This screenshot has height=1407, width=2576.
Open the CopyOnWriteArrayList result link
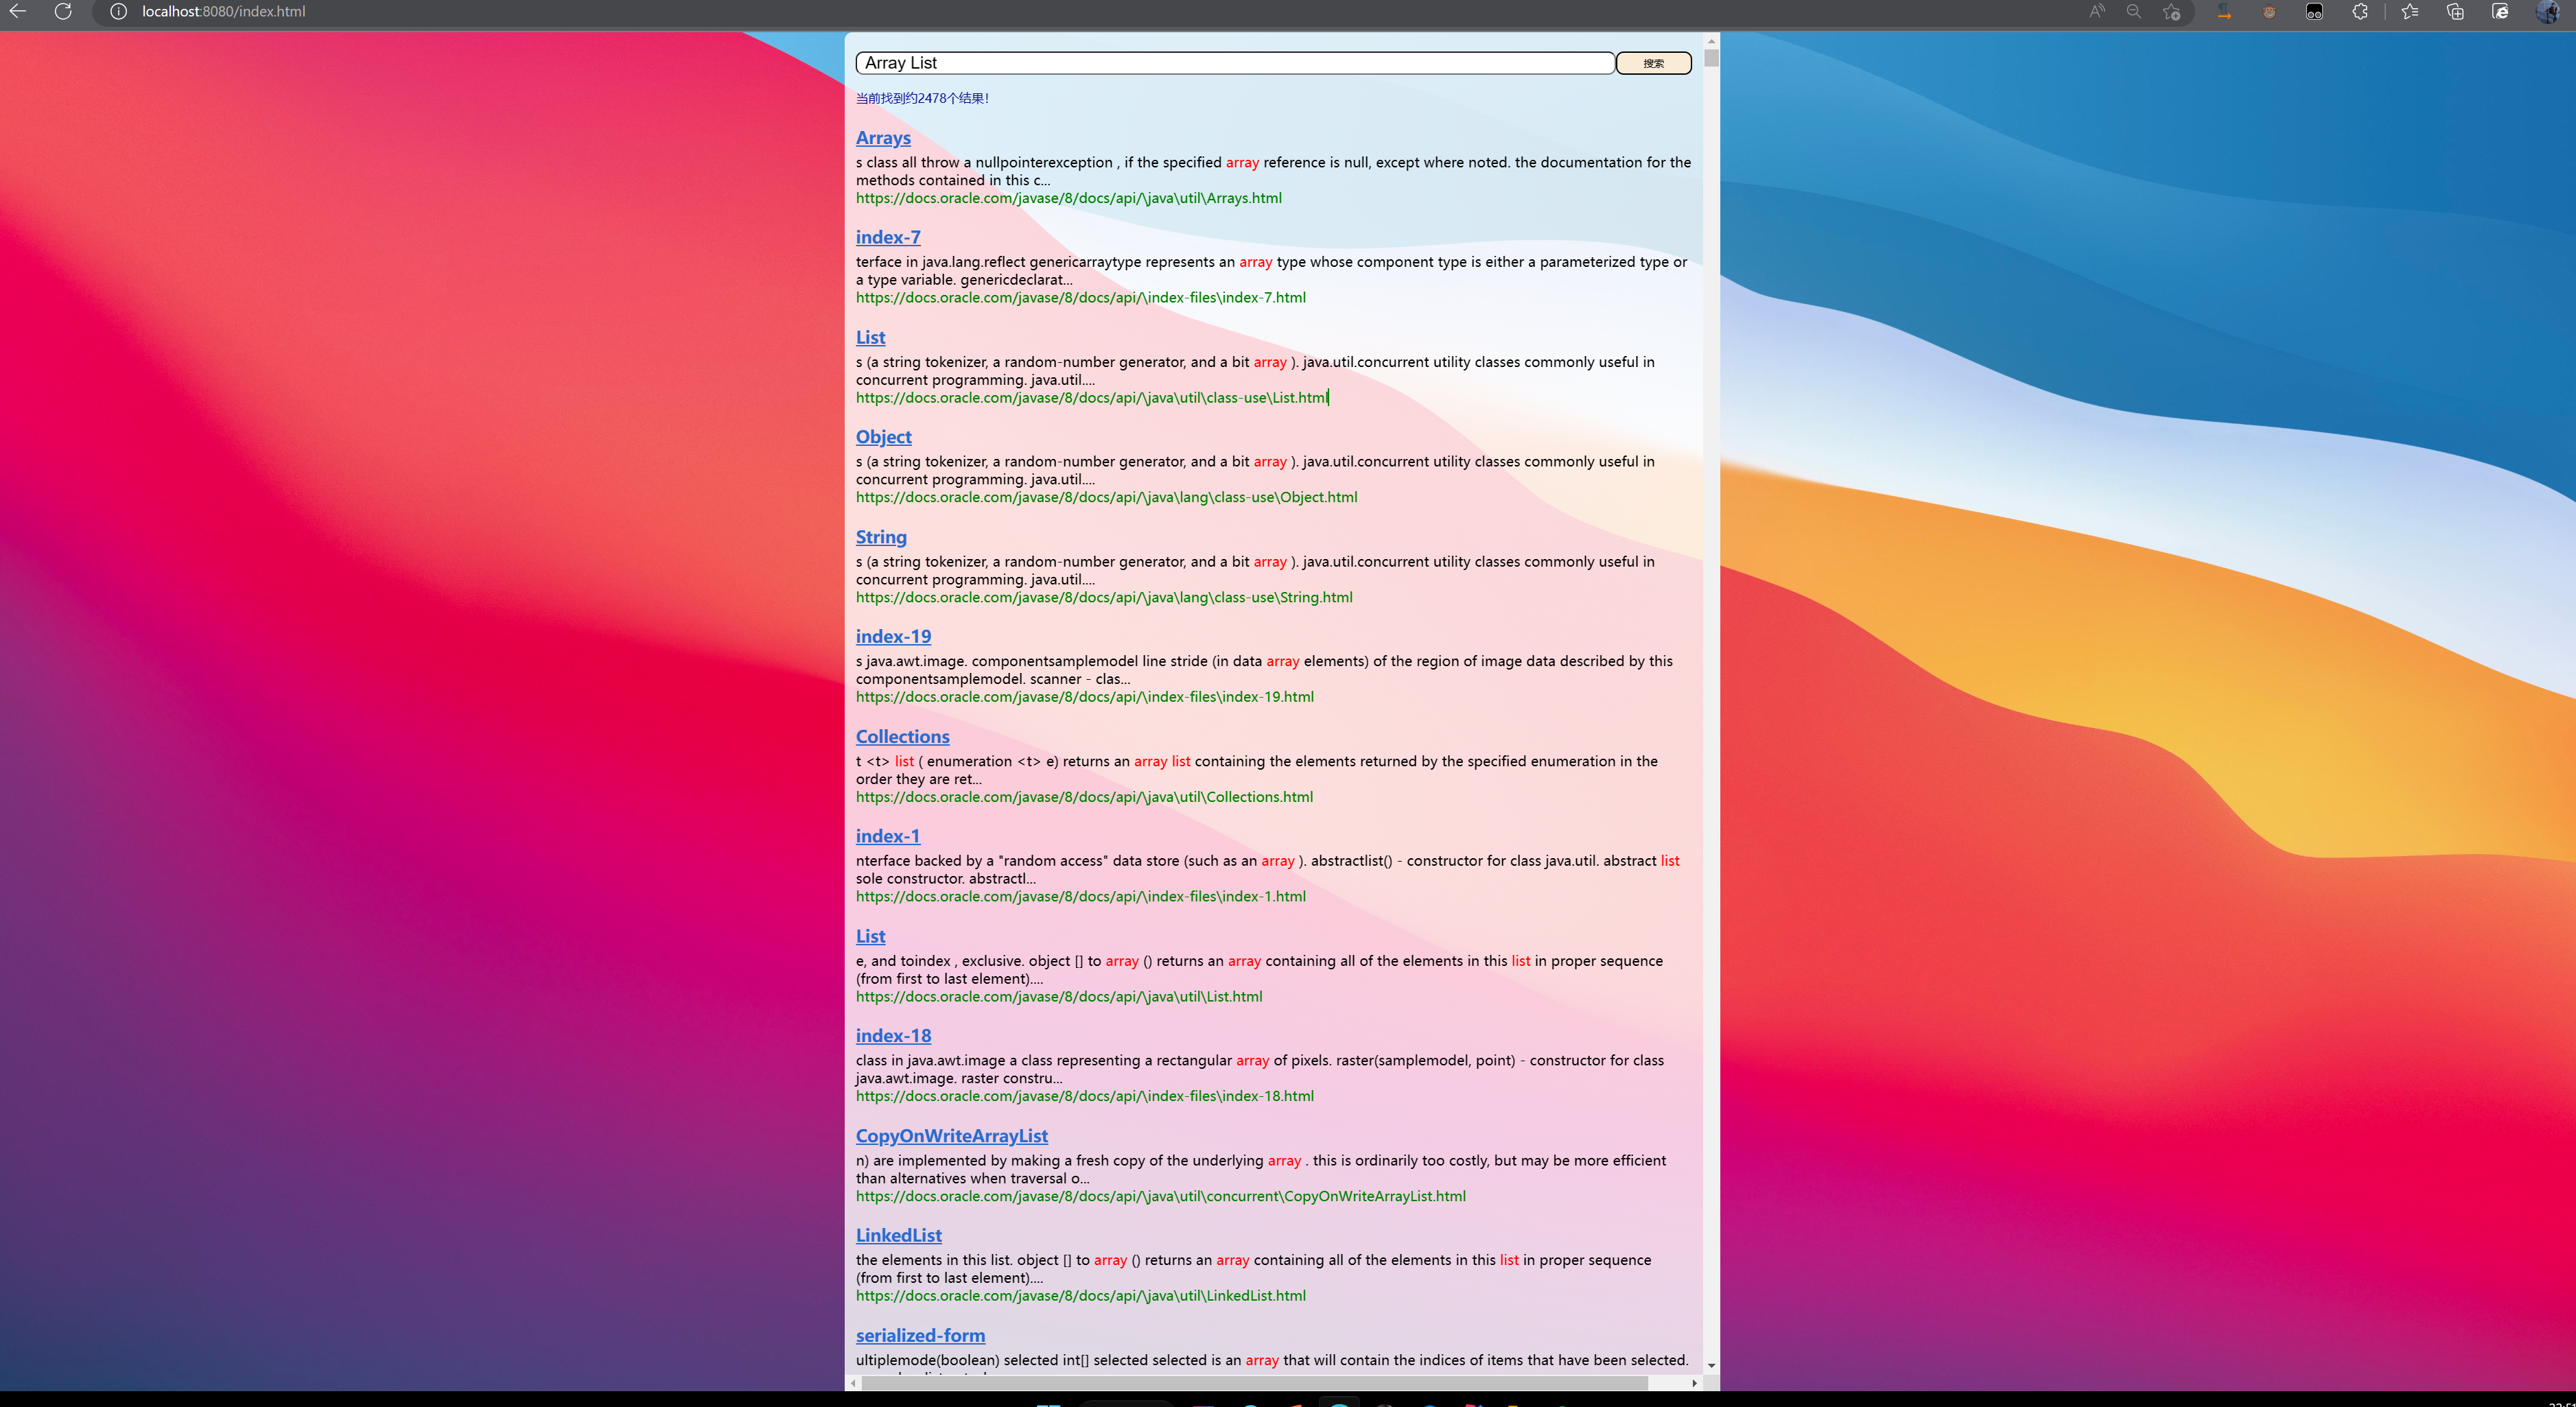click(951, 1136)
